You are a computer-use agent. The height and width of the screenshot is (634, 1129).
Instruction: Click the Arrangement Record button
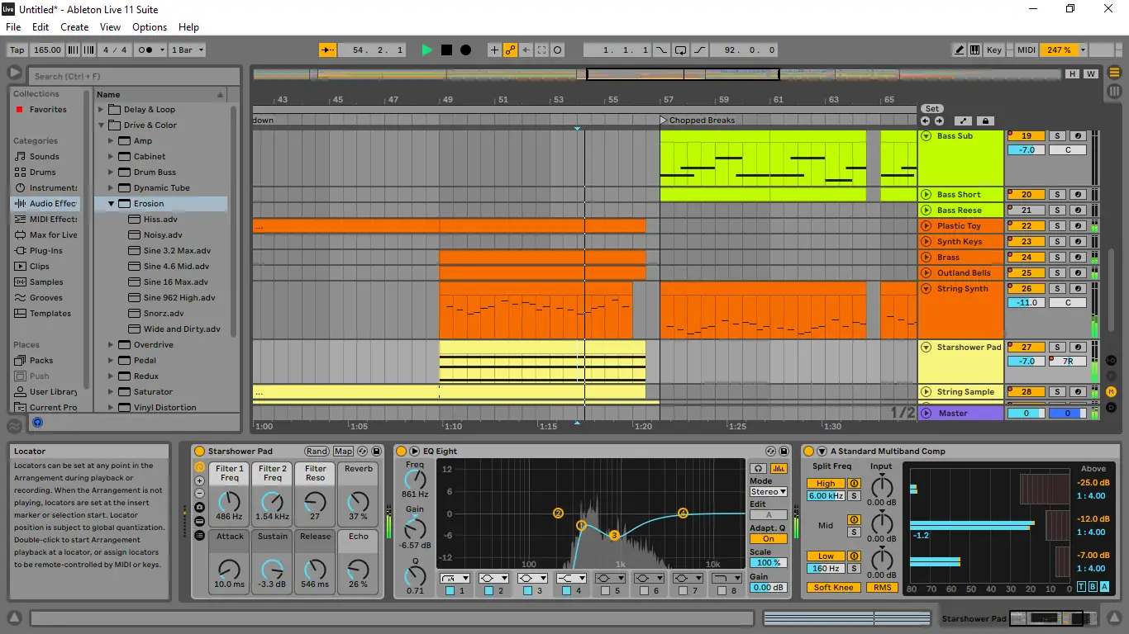pos(465,50)
